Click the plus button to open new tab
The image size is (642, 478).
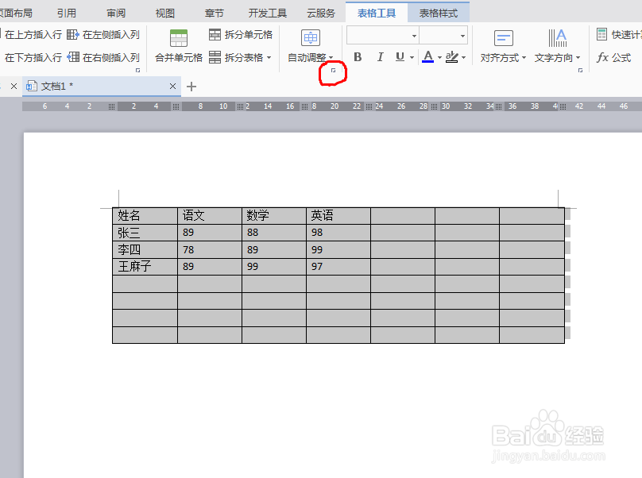tap(191, 86)
